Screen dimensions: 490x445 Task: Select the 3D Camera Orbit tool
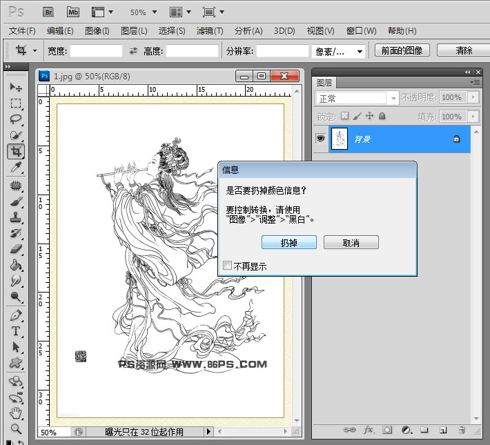(16, 397)
